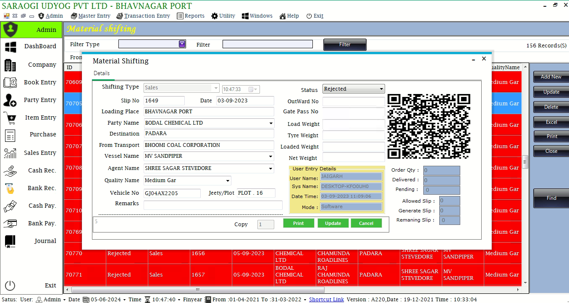Screen dimensions: 569x303
Task: Open the Purchase document icon
Action: pyautogui.click(x=10, y=135)
